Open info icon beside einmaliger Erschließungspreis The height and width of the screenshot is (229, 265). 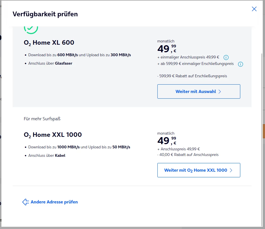240,64
